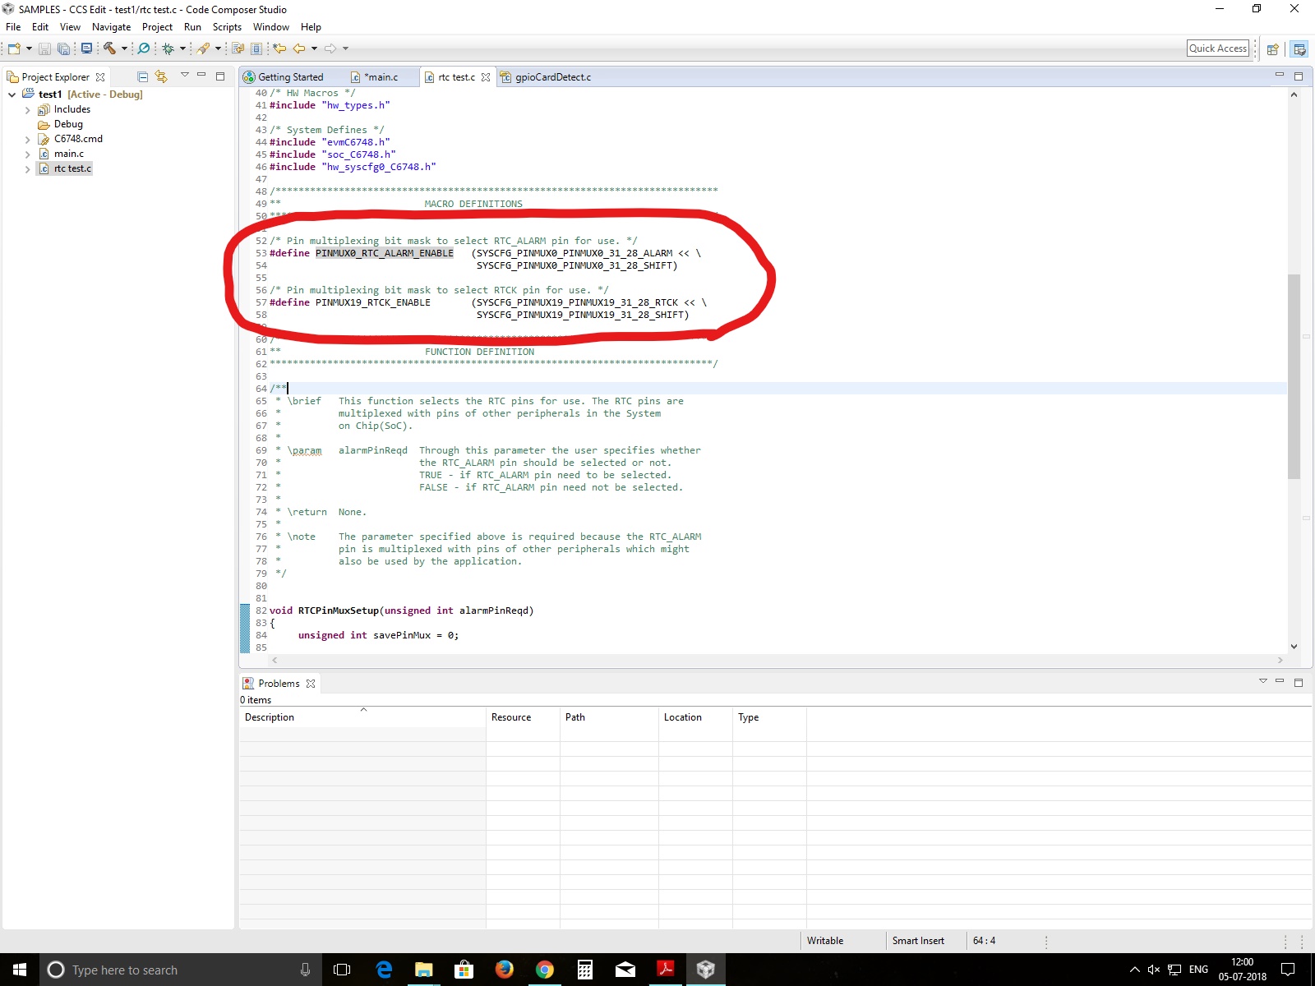The height and width of the screenshot is (986, 1315).
Task: Click the Windows Start button
Action: coord(20,970)
